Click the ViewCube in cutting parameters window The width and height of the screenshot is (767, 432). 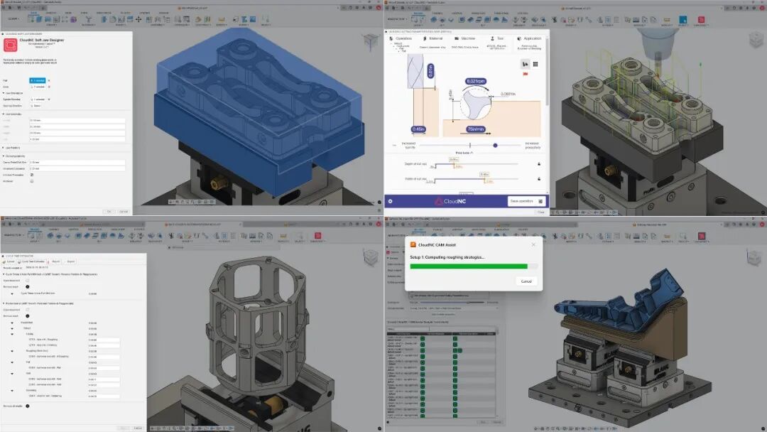point(755,40)
